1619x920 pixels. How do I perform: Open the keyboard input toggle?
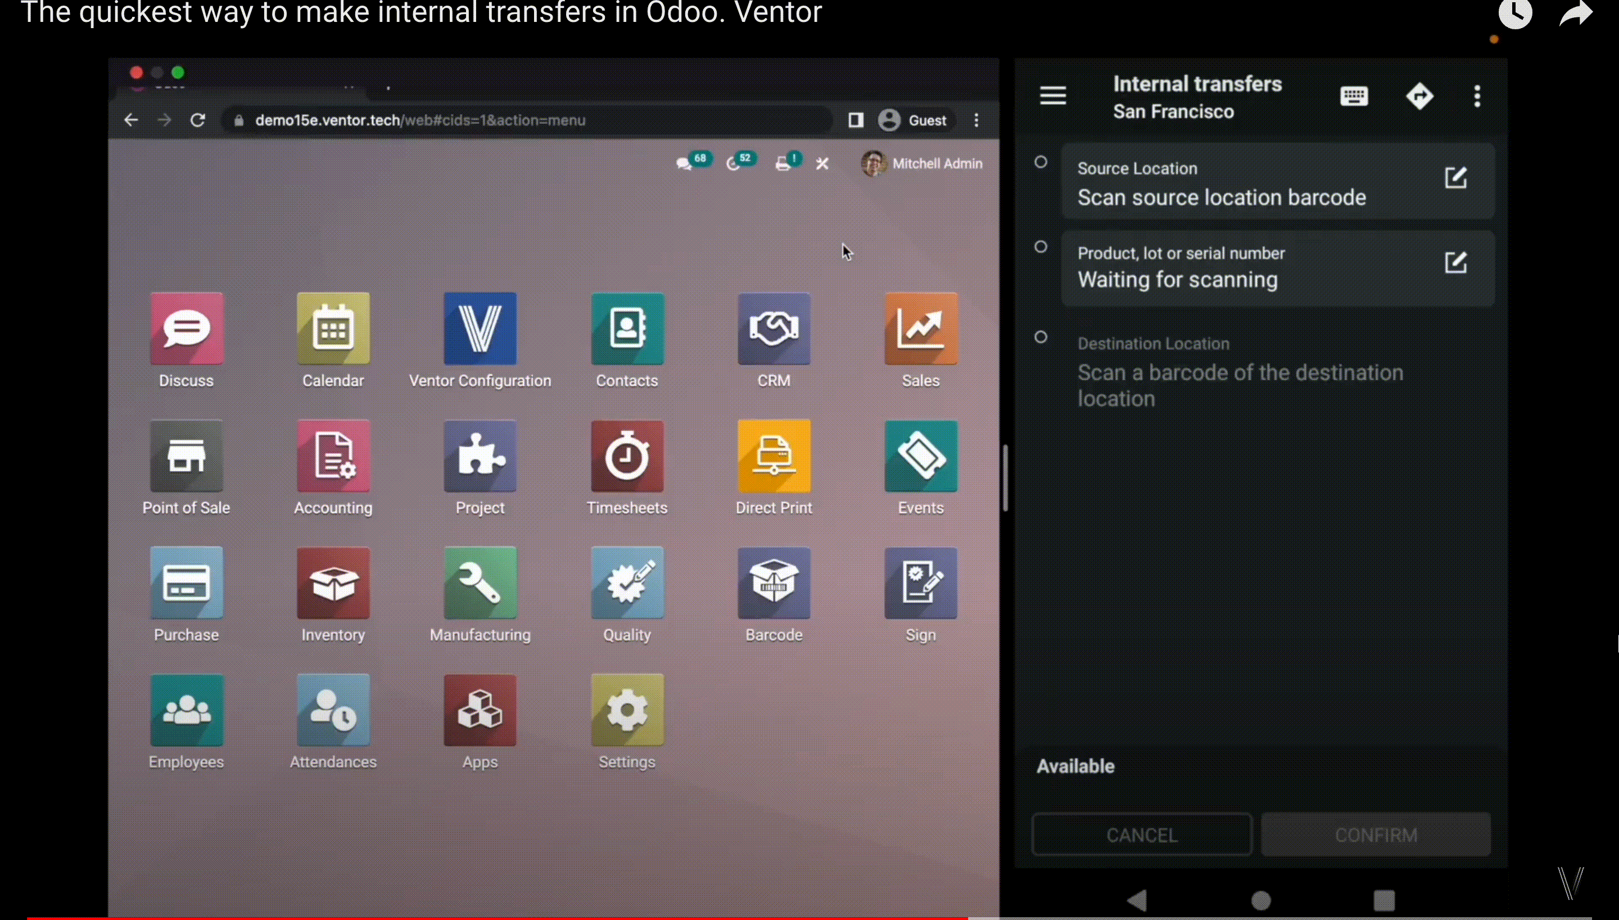tap(1356, 96)
